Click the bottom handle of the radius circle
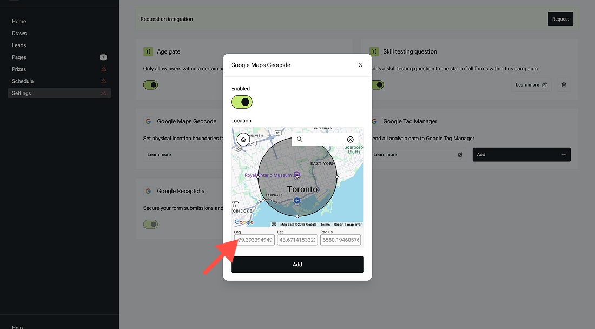595x329 pixels. (297, 216)
